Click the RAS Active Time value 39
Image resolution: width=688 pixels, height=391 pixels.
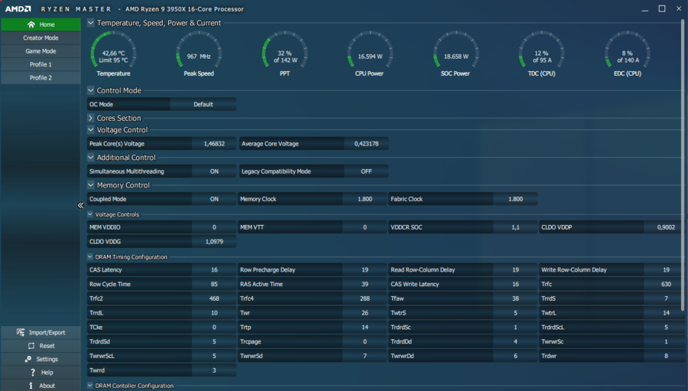coord(365,284)
